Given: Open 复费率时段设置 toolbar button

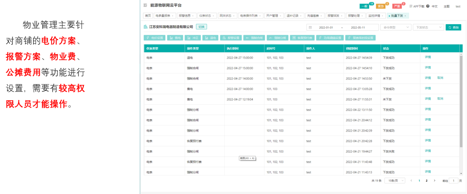Looking at the screenshot, I should point(360,38).
